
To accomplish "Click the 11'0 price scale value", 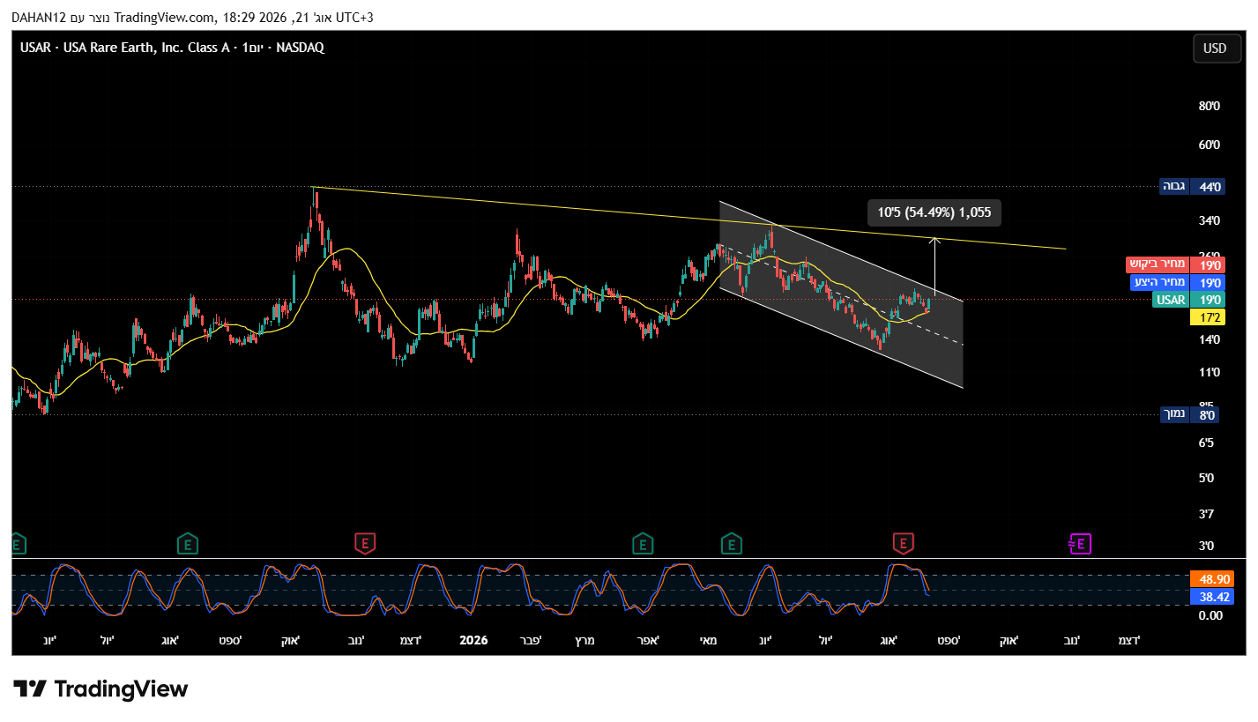I will [1209, 373].
